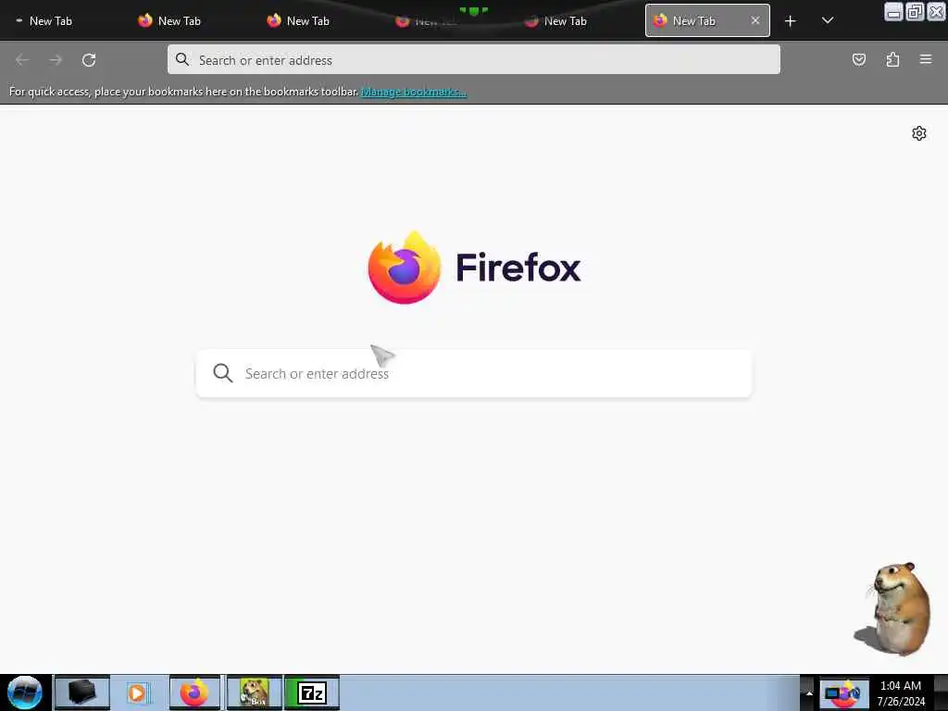Click the Forward navigation arrow
The image size is (948, 711).
pos(56,60)
